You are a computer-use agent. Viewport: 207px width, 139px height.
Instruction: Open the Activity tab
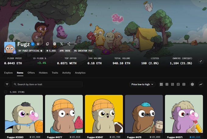[67, 73]
